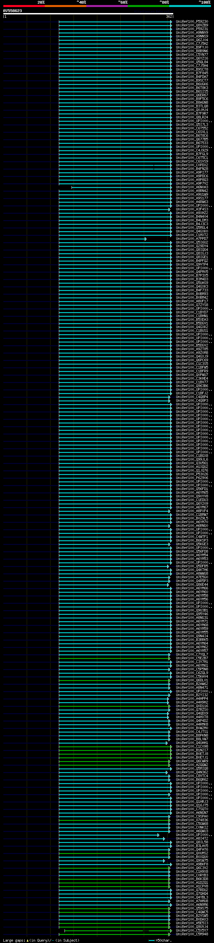Select hit label UniRef100_C5YN77
The image size is (214, 943).
tap(192, 55)
